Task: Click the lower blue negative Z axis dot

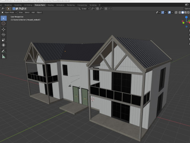Action: (186, 27)
